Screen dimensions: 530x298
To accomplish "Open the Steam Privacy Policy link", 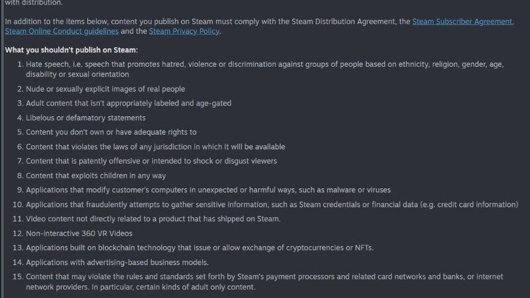I will click(184, 31).
